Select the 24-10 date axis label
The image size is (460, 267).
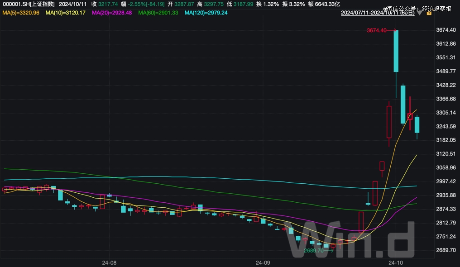[x=396, y=262]
